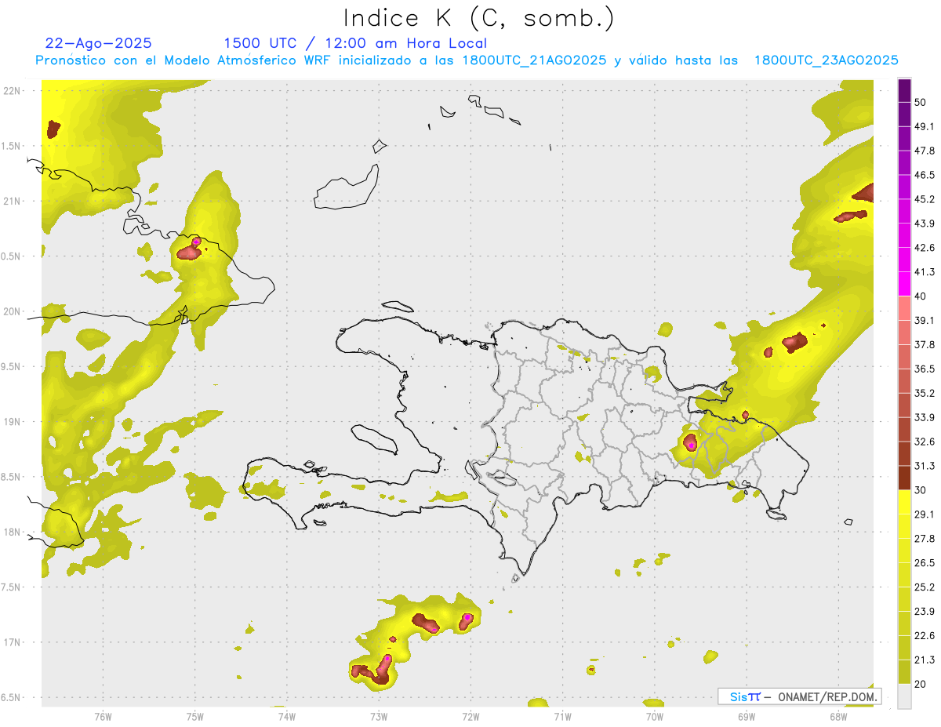
Task: Click the longitude axis label '72W'
Action: click(470, 717)
